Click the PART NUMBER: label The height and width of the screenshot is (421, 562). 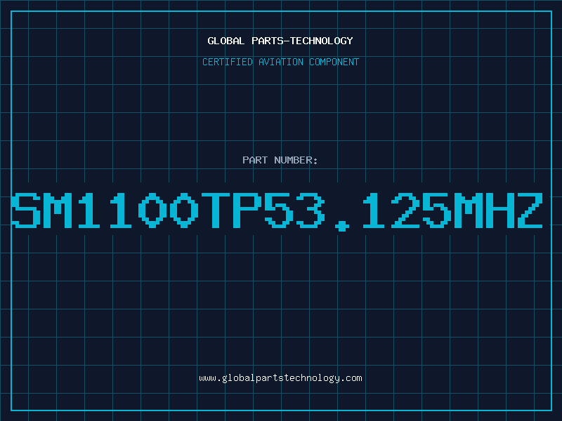click(x=280, y=160)
